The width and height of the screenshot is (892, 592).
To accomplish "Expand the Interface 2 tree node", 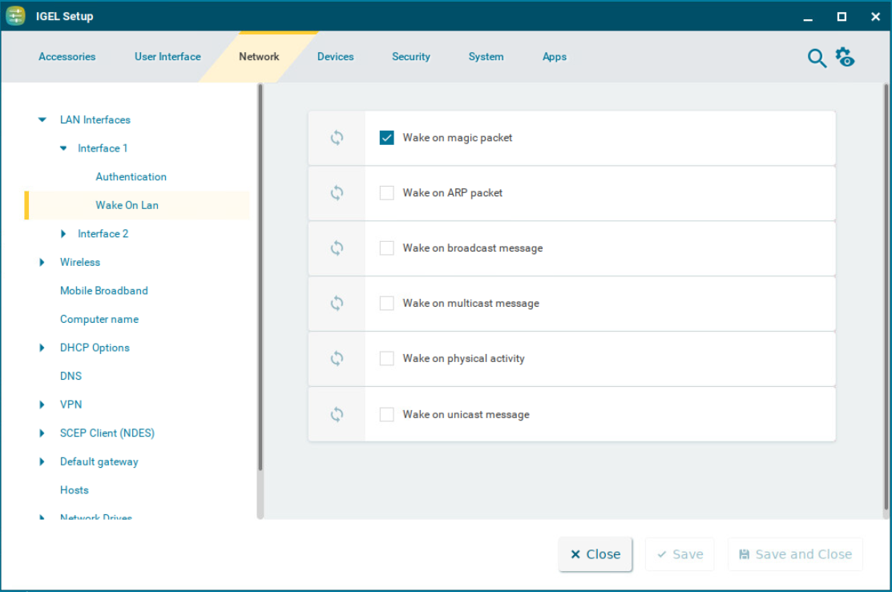I will [x=64, y=234].
